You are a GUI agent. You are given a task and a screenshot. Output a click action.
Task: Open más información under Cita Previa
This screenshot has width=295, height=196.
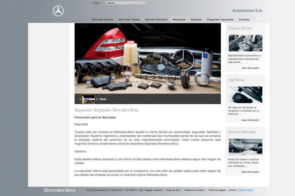click(x=250, y=120)
